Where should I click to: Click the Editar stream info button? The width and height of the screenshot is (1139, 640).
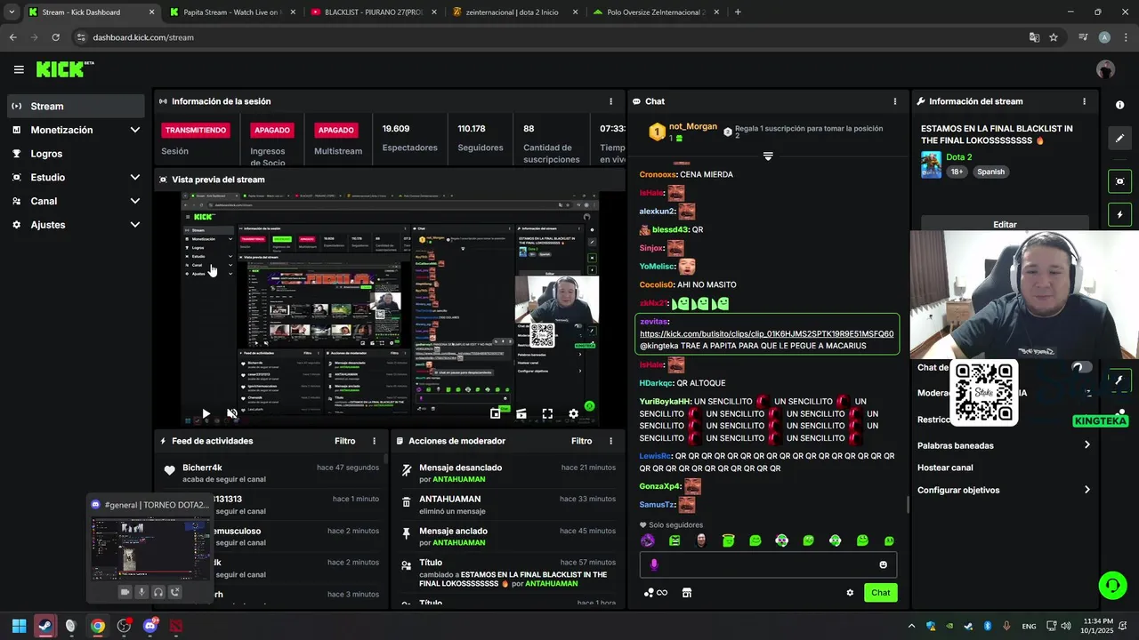pyautogui.click(x=1005, y=224)
